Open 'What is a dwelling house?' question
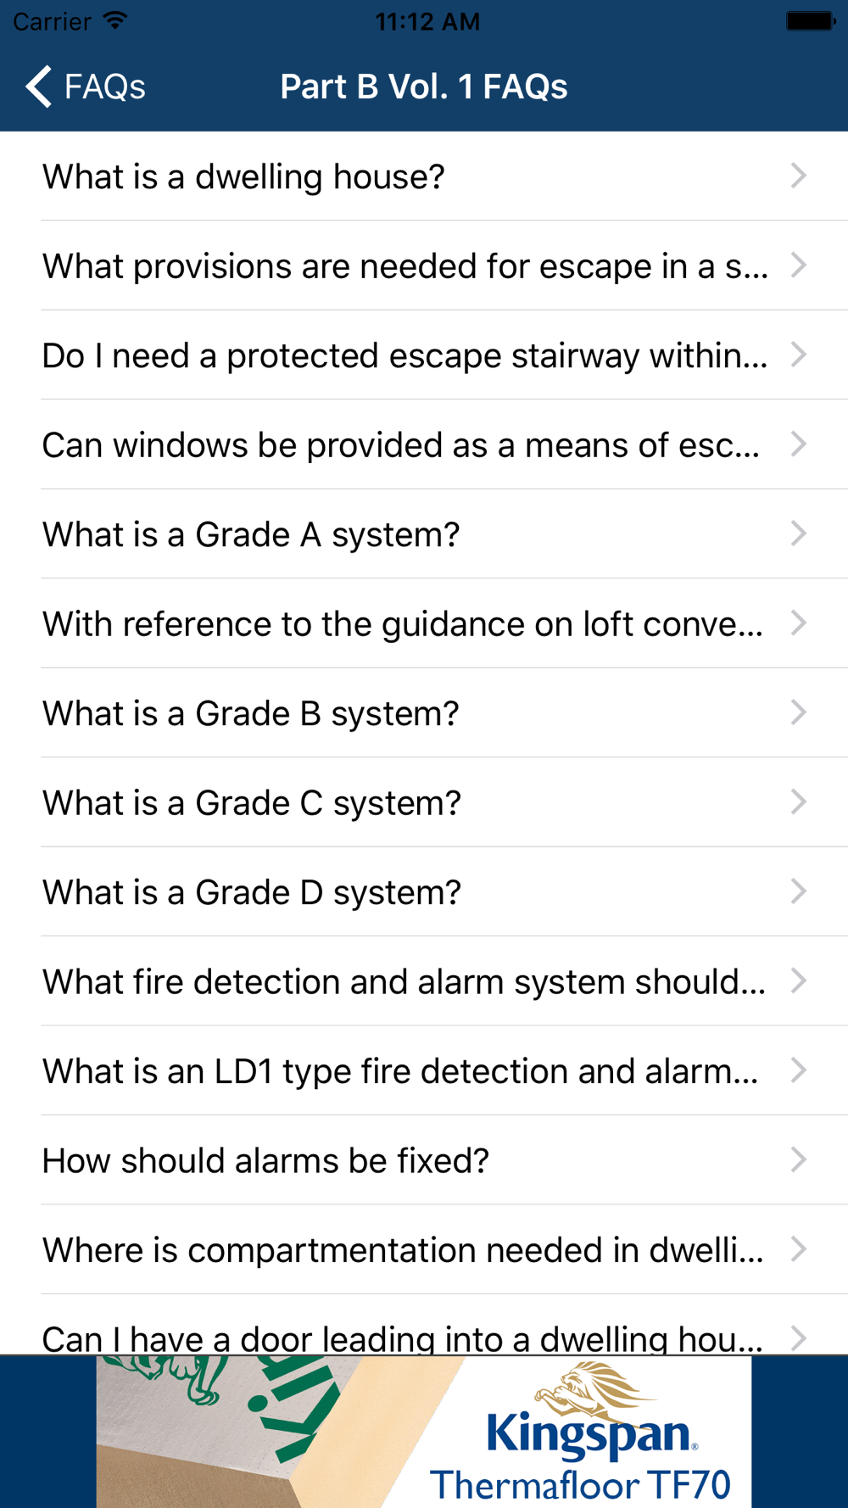The image size is (848, 1508). tap(424, 176)
